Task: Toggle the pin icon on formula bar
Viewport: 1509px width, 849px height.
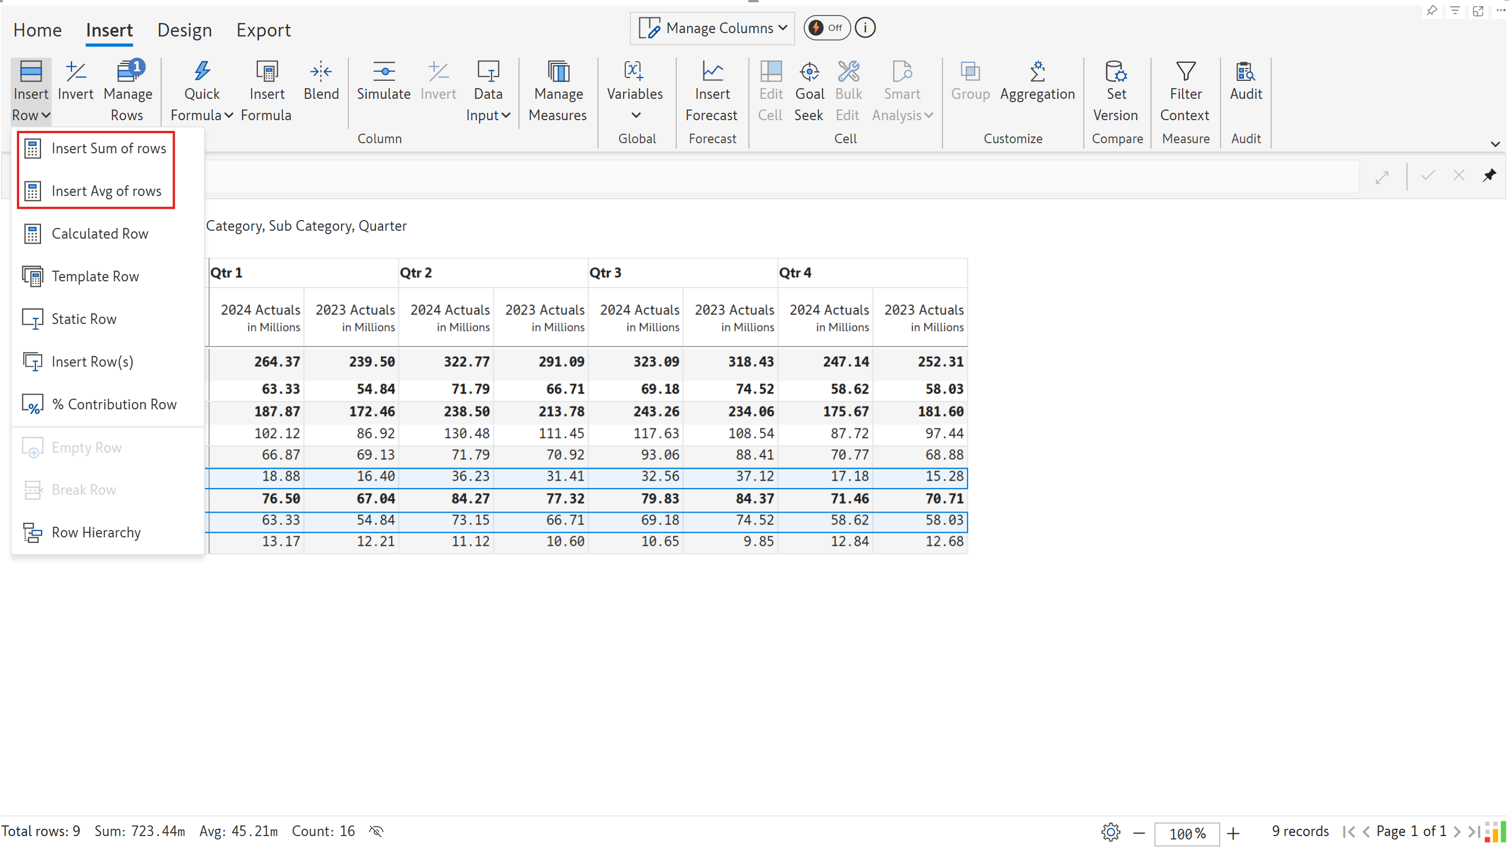Action: click(x=1489, y=175)
